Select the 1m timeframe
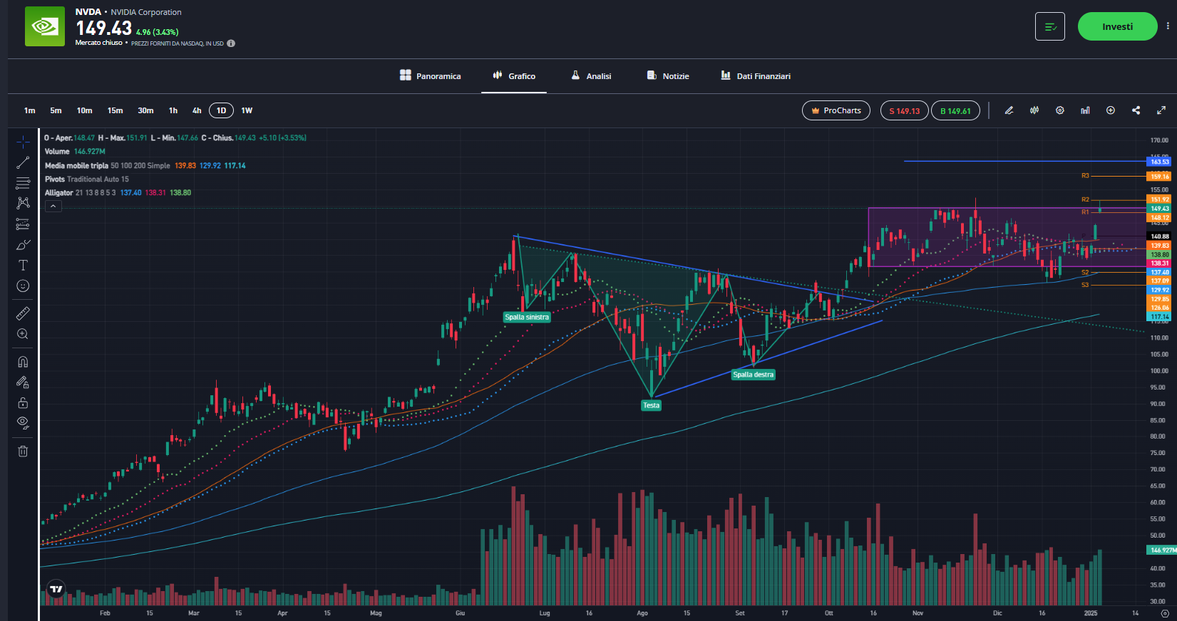This screenshot has width=1177, height=621. [29, 110]
